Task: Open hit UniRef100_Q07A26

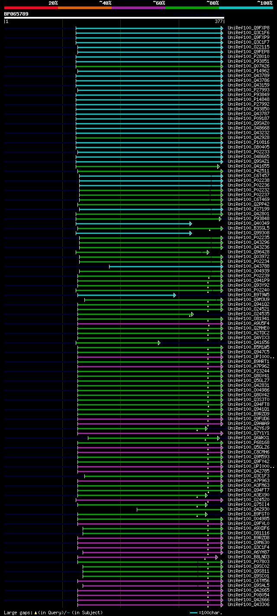Action: coord(248,66)
